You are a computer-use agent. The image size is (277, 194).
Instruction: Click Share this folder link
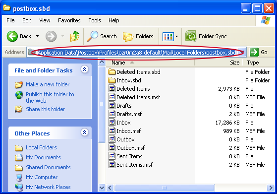(x=46, y=109)
